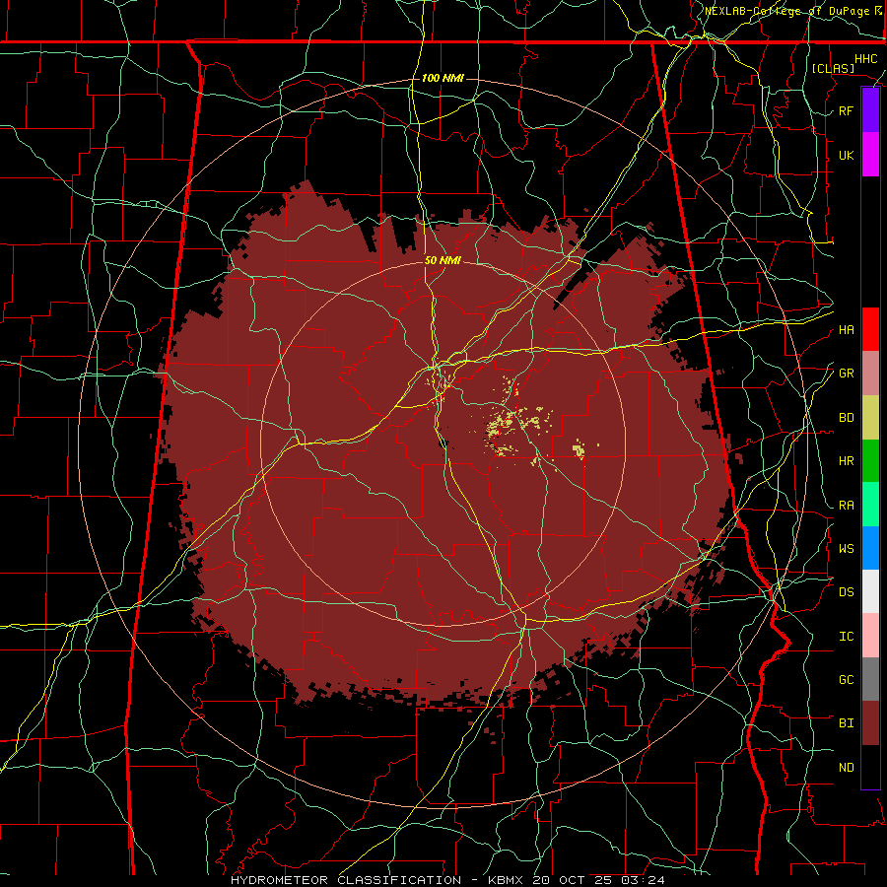
Task: Click the WS blue legend swatch
Action: pos(870,548)
